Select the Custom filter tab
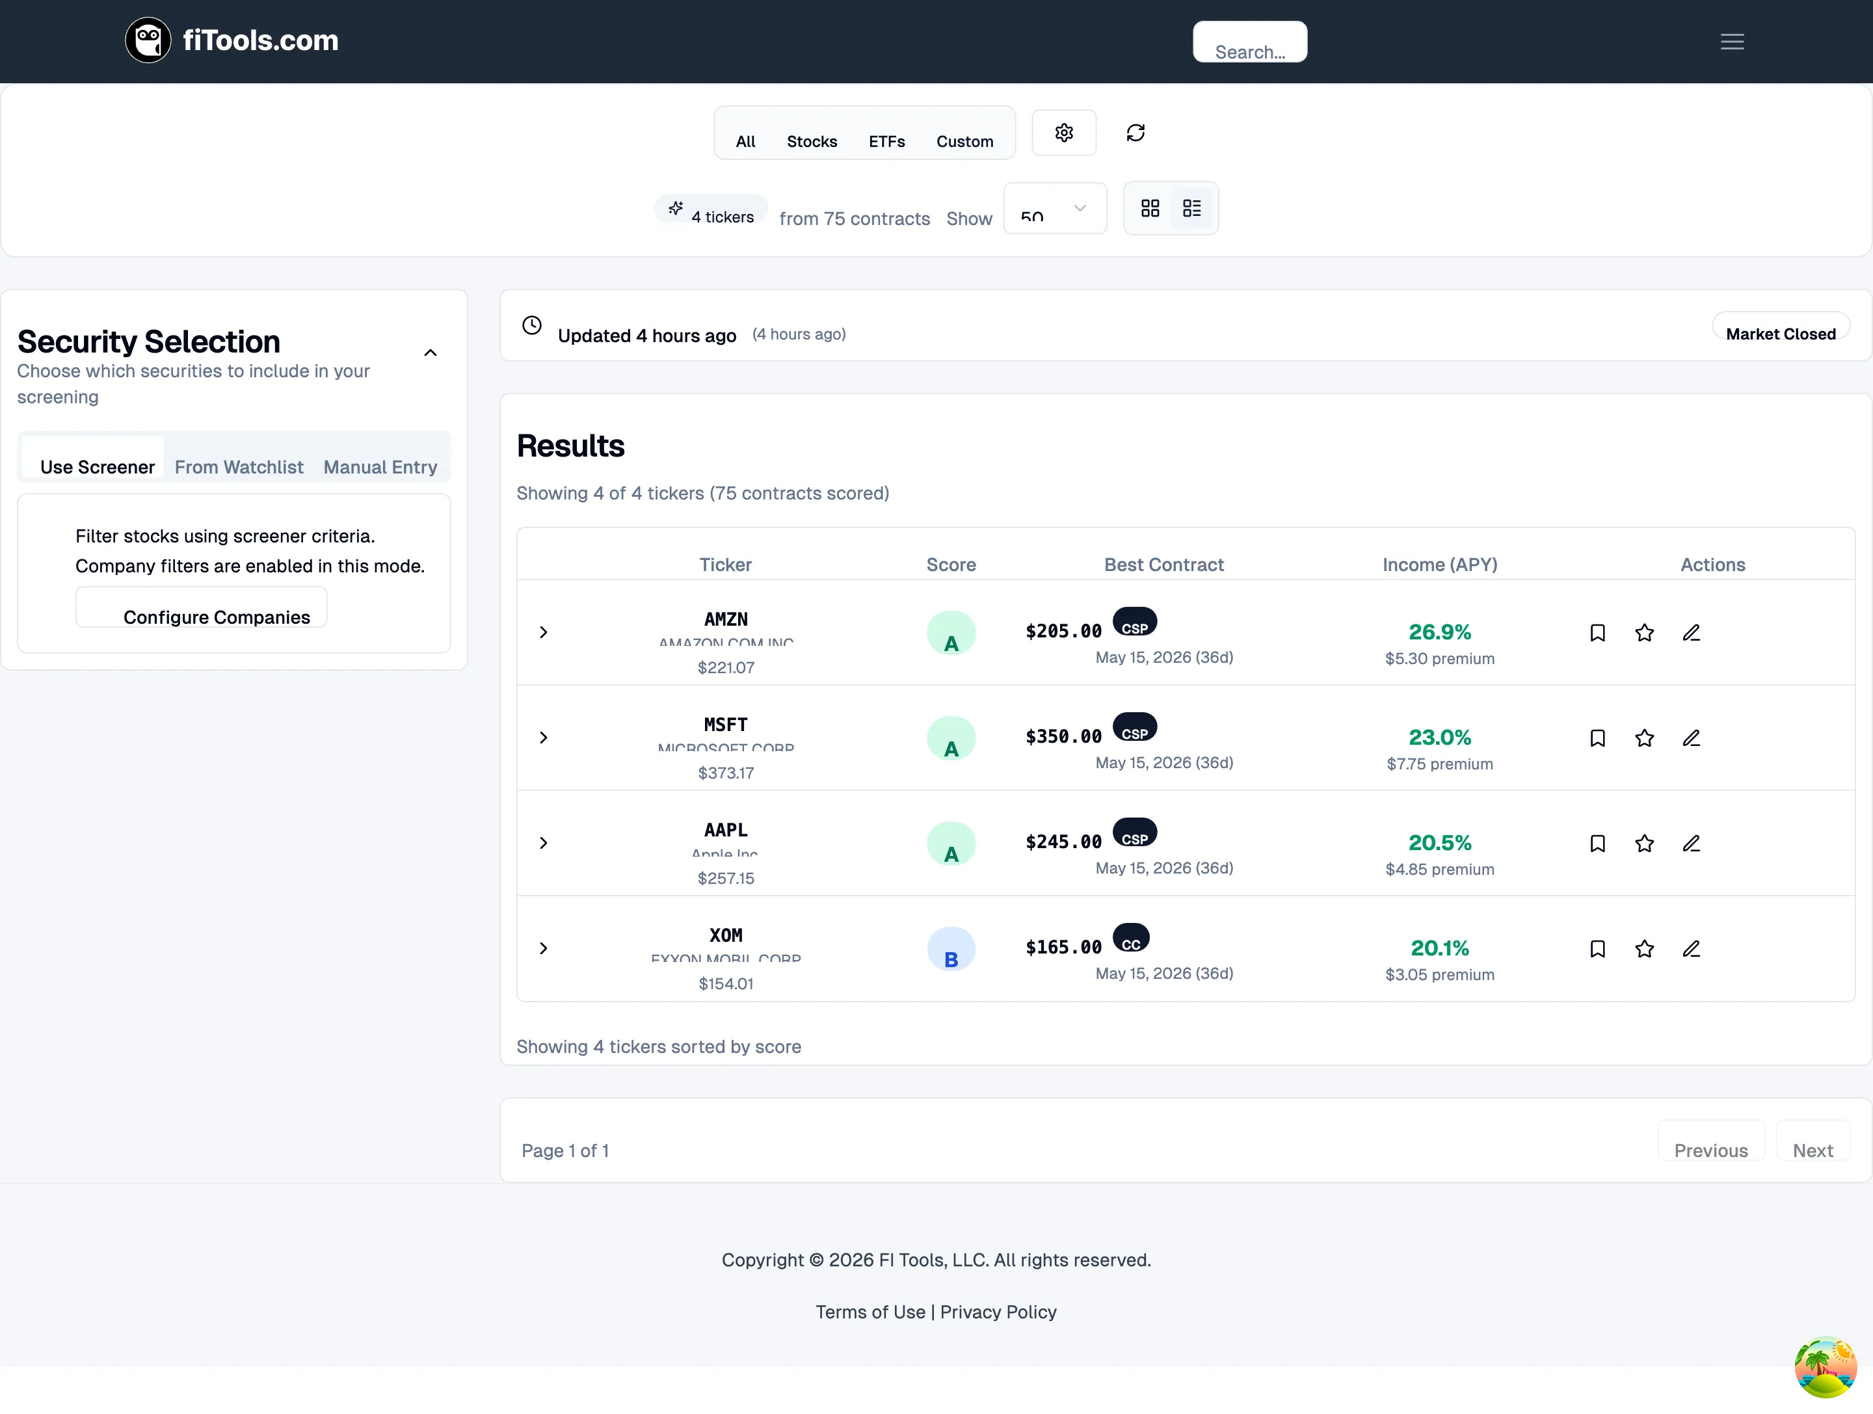The image size is (1873, 1414). pos(964,141)
